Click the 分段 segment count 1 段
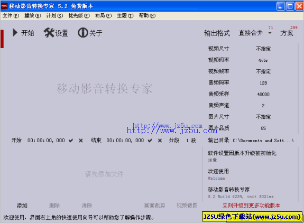304x223 pixels. click(x=191, y=141)
